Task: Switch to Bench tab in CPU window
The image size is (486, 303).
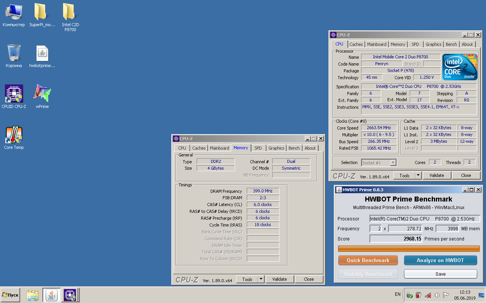Action: tap(451, 44)
